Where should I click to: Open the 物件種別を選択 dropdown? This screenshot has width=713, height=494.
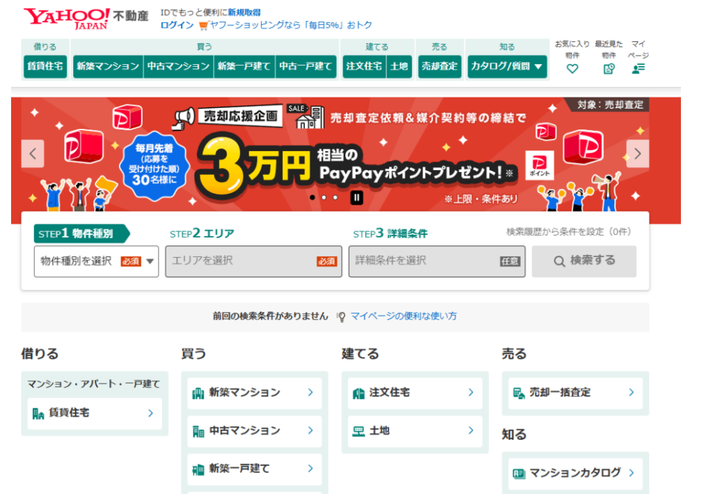click(96, 261)
